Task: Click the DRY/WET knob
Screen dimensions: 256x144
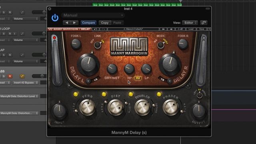Action: pyautogui.click(x=112, y=69)
